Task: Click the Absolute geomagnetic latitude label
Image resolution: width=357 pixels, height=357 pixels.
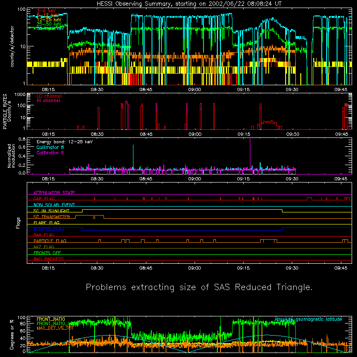Action: pos(308,319)
